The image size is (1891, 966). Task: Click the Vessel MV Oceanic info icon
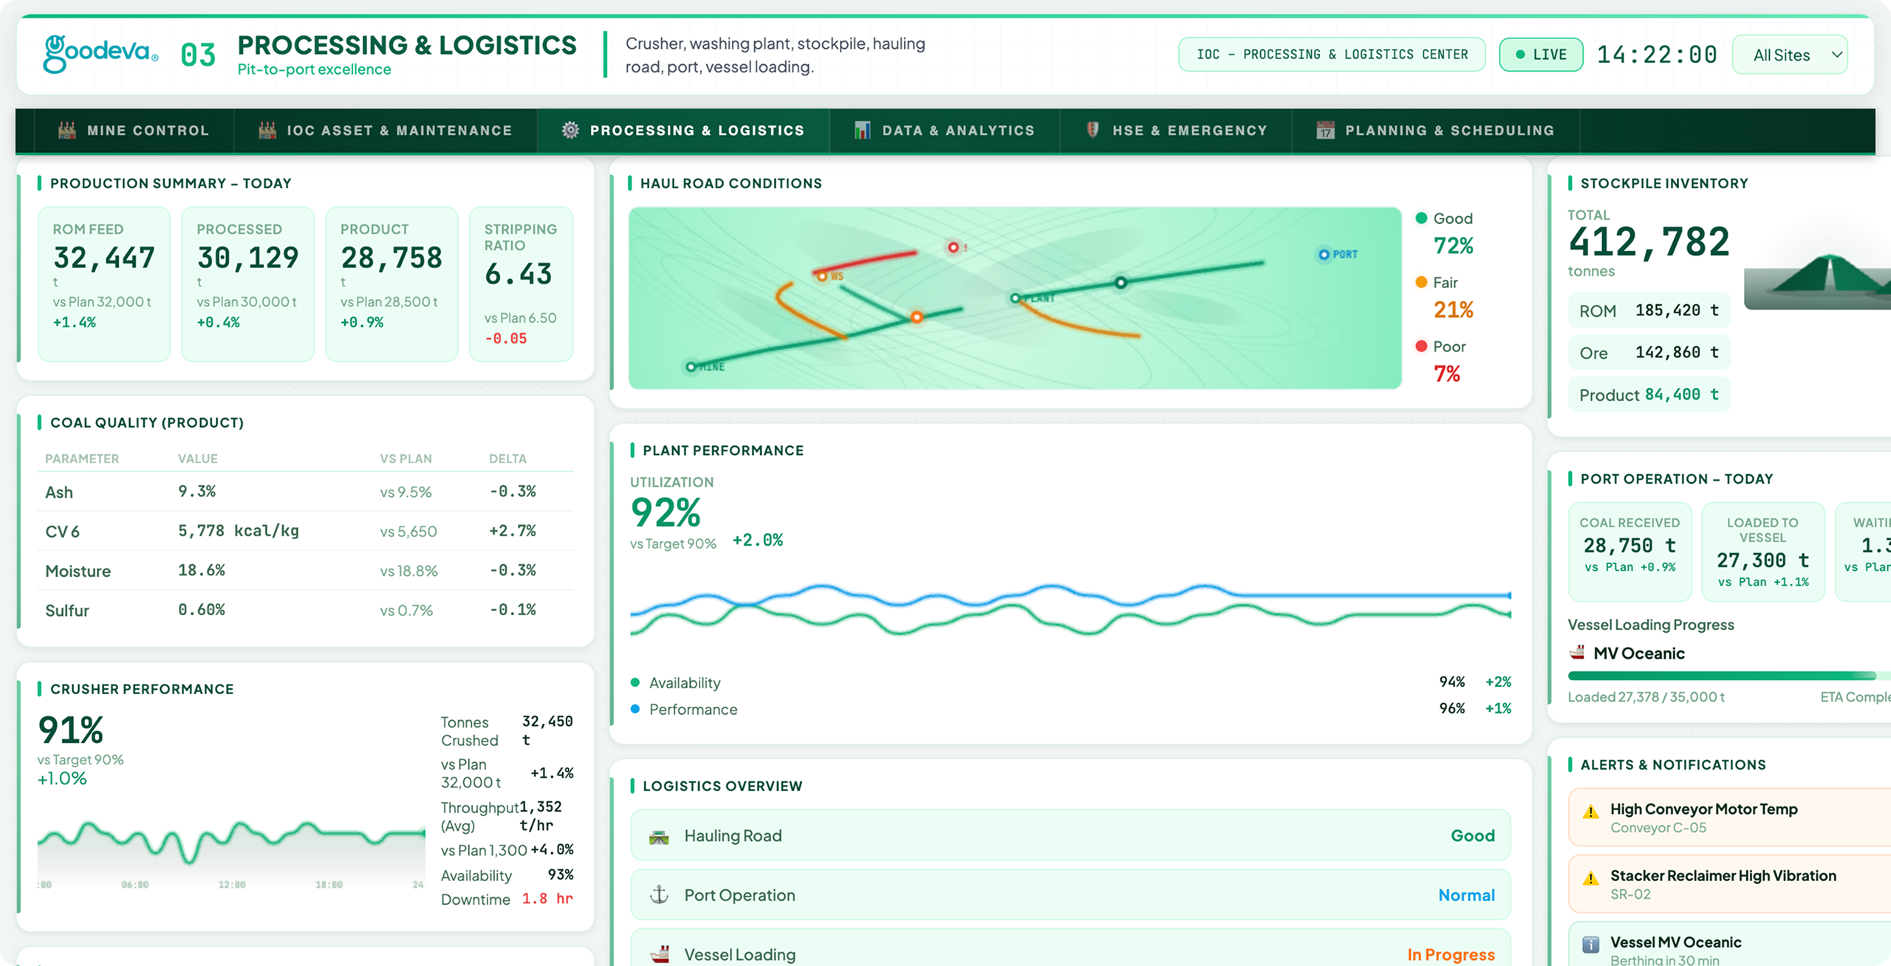pyautogui.click(x=1591, y=945)
